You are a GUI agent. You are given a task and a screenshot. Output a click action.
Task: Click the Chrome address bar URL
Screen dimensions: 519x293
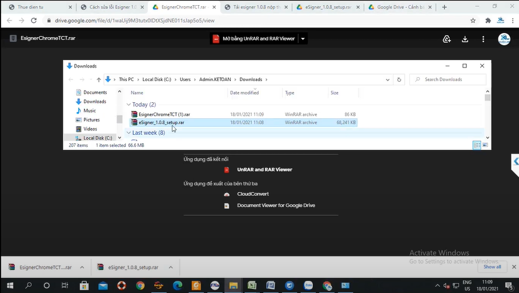(134, 21)
